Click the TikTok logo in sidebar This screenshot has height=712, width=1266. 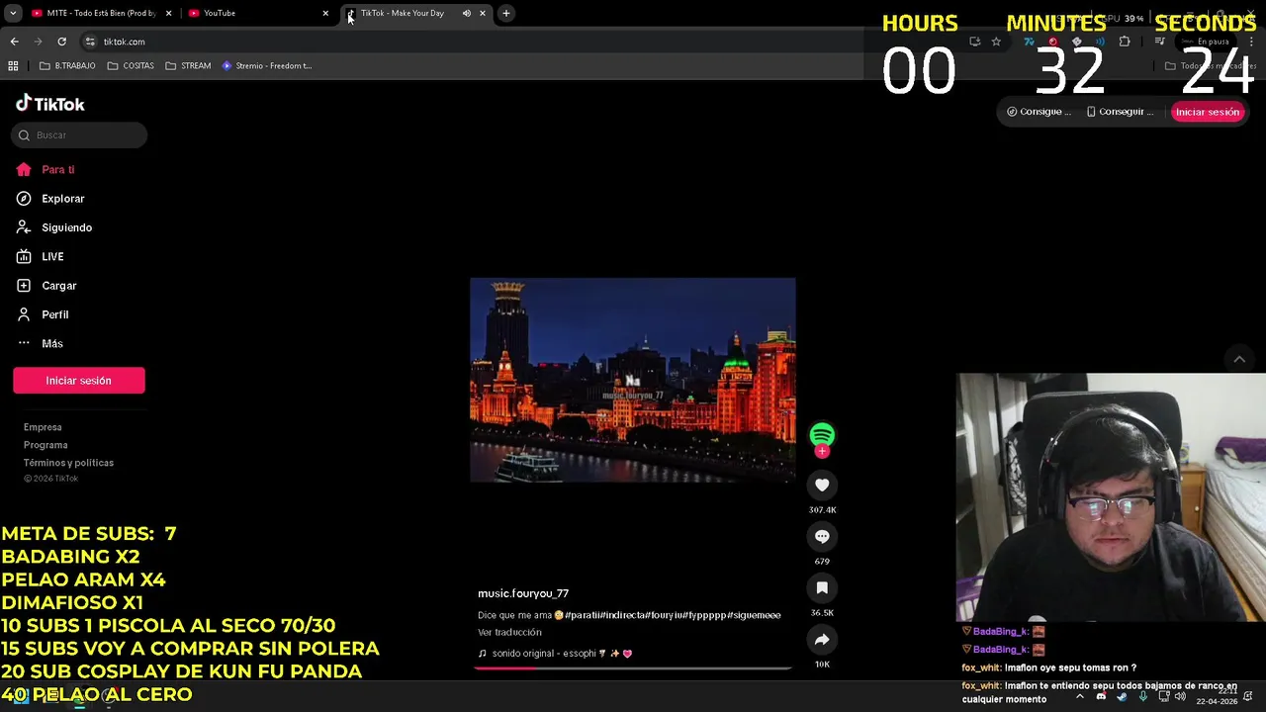(x=50, y=104)
